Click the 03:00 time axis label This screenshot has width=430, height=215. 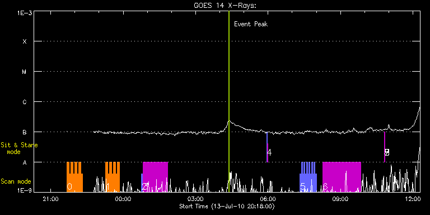pyautogui.click(x=195, y=199)
